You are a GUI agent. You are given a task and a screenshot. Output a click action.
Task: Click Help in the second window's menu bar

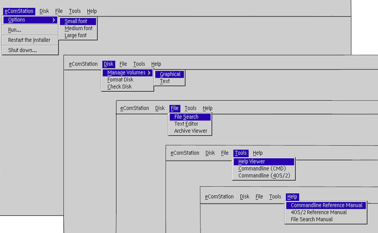point(156,64)
